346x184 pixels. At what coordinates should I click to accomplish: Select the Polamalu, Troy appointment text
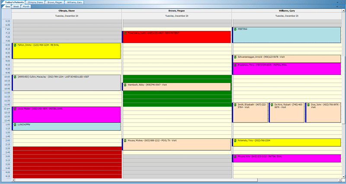click(x=254, y=140)
